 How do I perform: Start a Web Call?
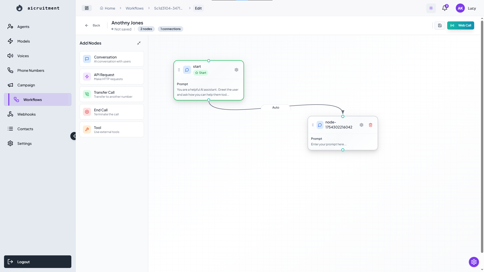click(x=461, y=25)
